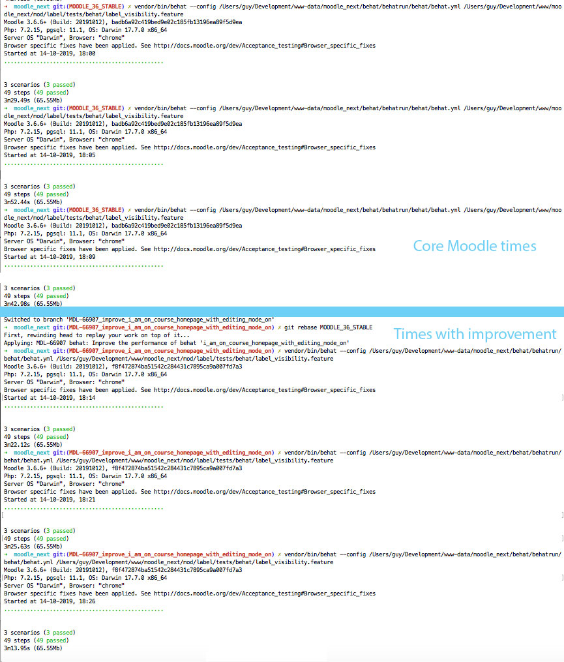Select the run time '3m42.98s (65.55Mb)'
Image resolution: width=564 pixels, height=662 pixels.
click(x=33, y=304)
